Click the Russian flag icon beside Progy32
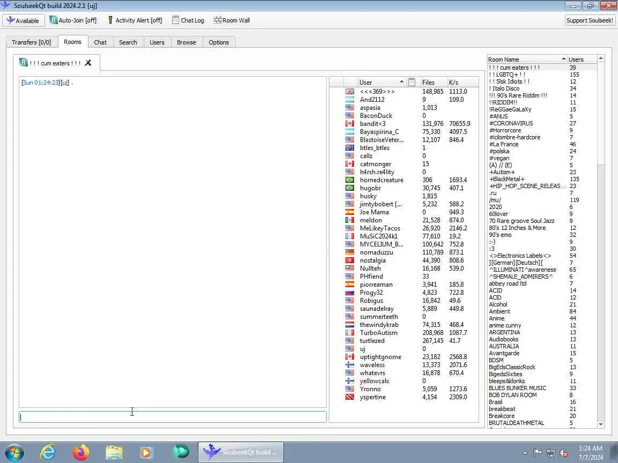618x463 pixels. coord(350,293)
